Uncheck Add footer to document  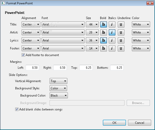coord(23,55)
